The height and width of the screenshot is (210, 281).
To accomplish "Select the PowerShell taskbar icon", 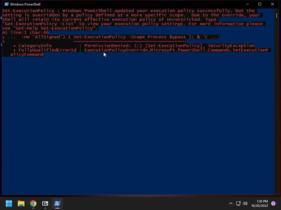I will point(57,203).
